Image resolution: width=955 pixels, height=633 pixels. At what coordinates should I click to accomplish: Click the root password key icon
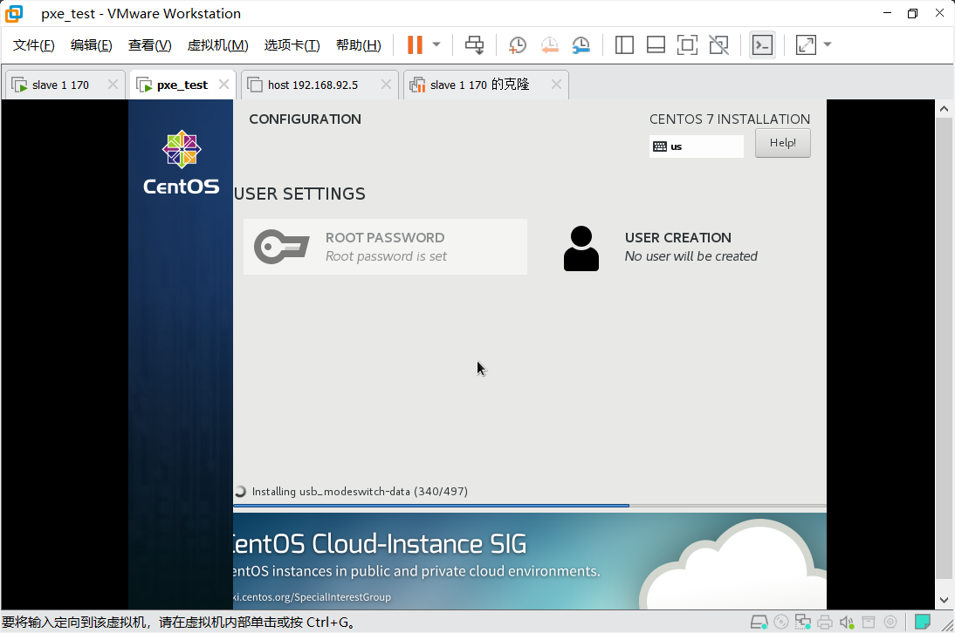281,247
